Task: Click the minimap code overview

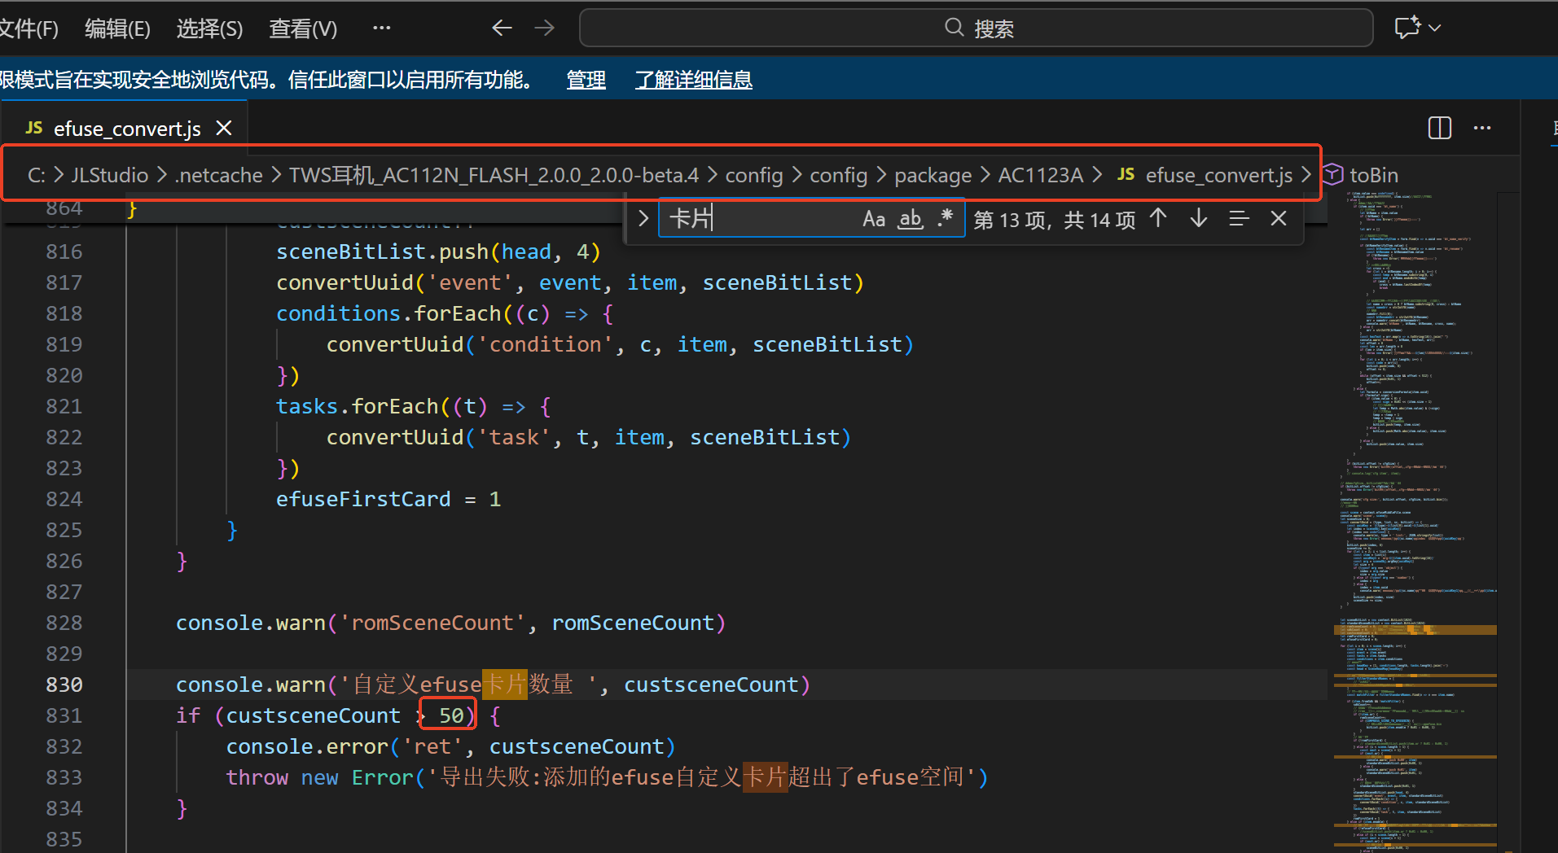Action: 1416,521
